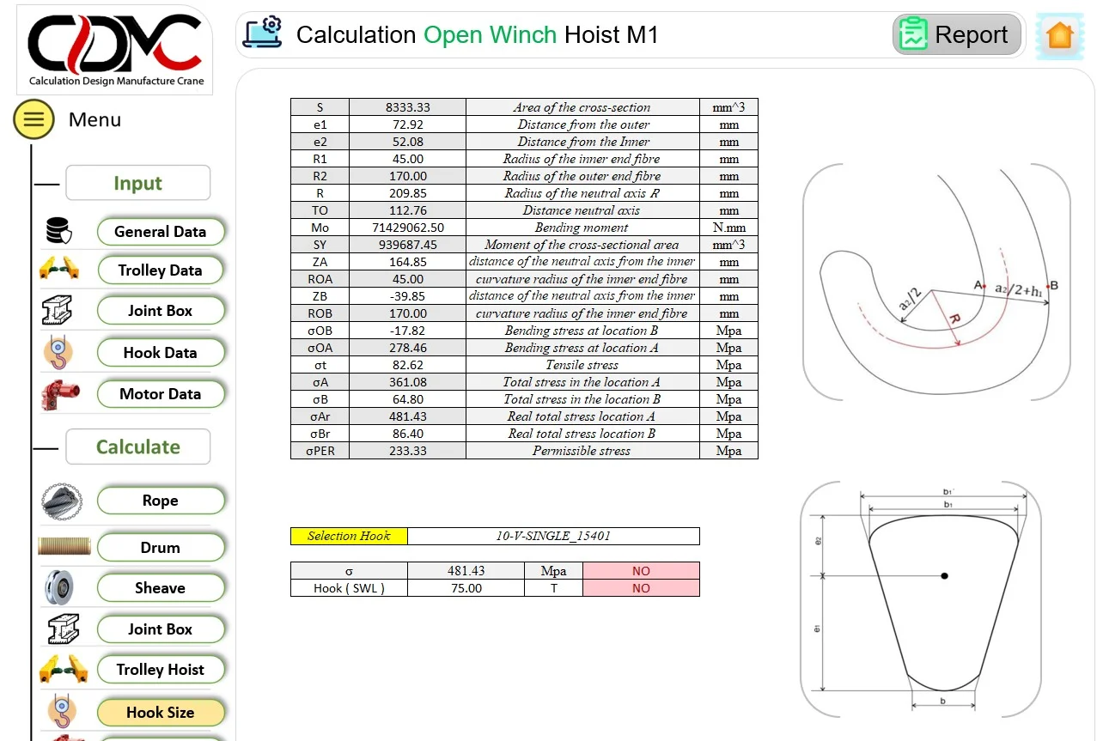Click the CDMC logo
This screenshot has height=741, width=1097.
point(114,49)
